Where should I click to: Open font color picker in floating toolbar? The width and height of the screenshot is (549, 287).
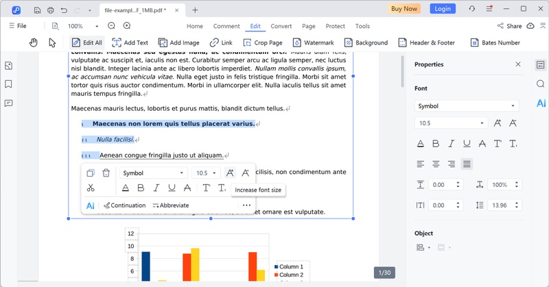click(126, 188)
